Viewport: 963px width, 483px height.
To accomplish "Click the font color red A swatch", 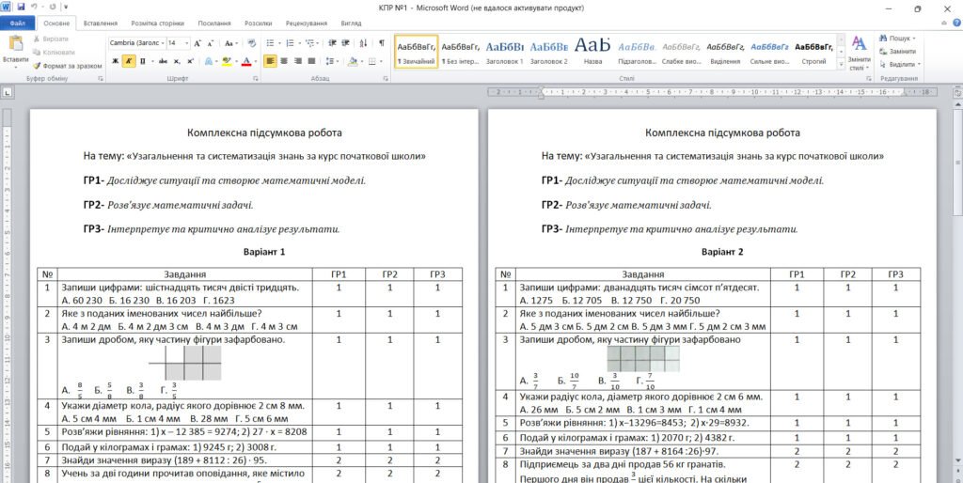I will coord(246,61).
